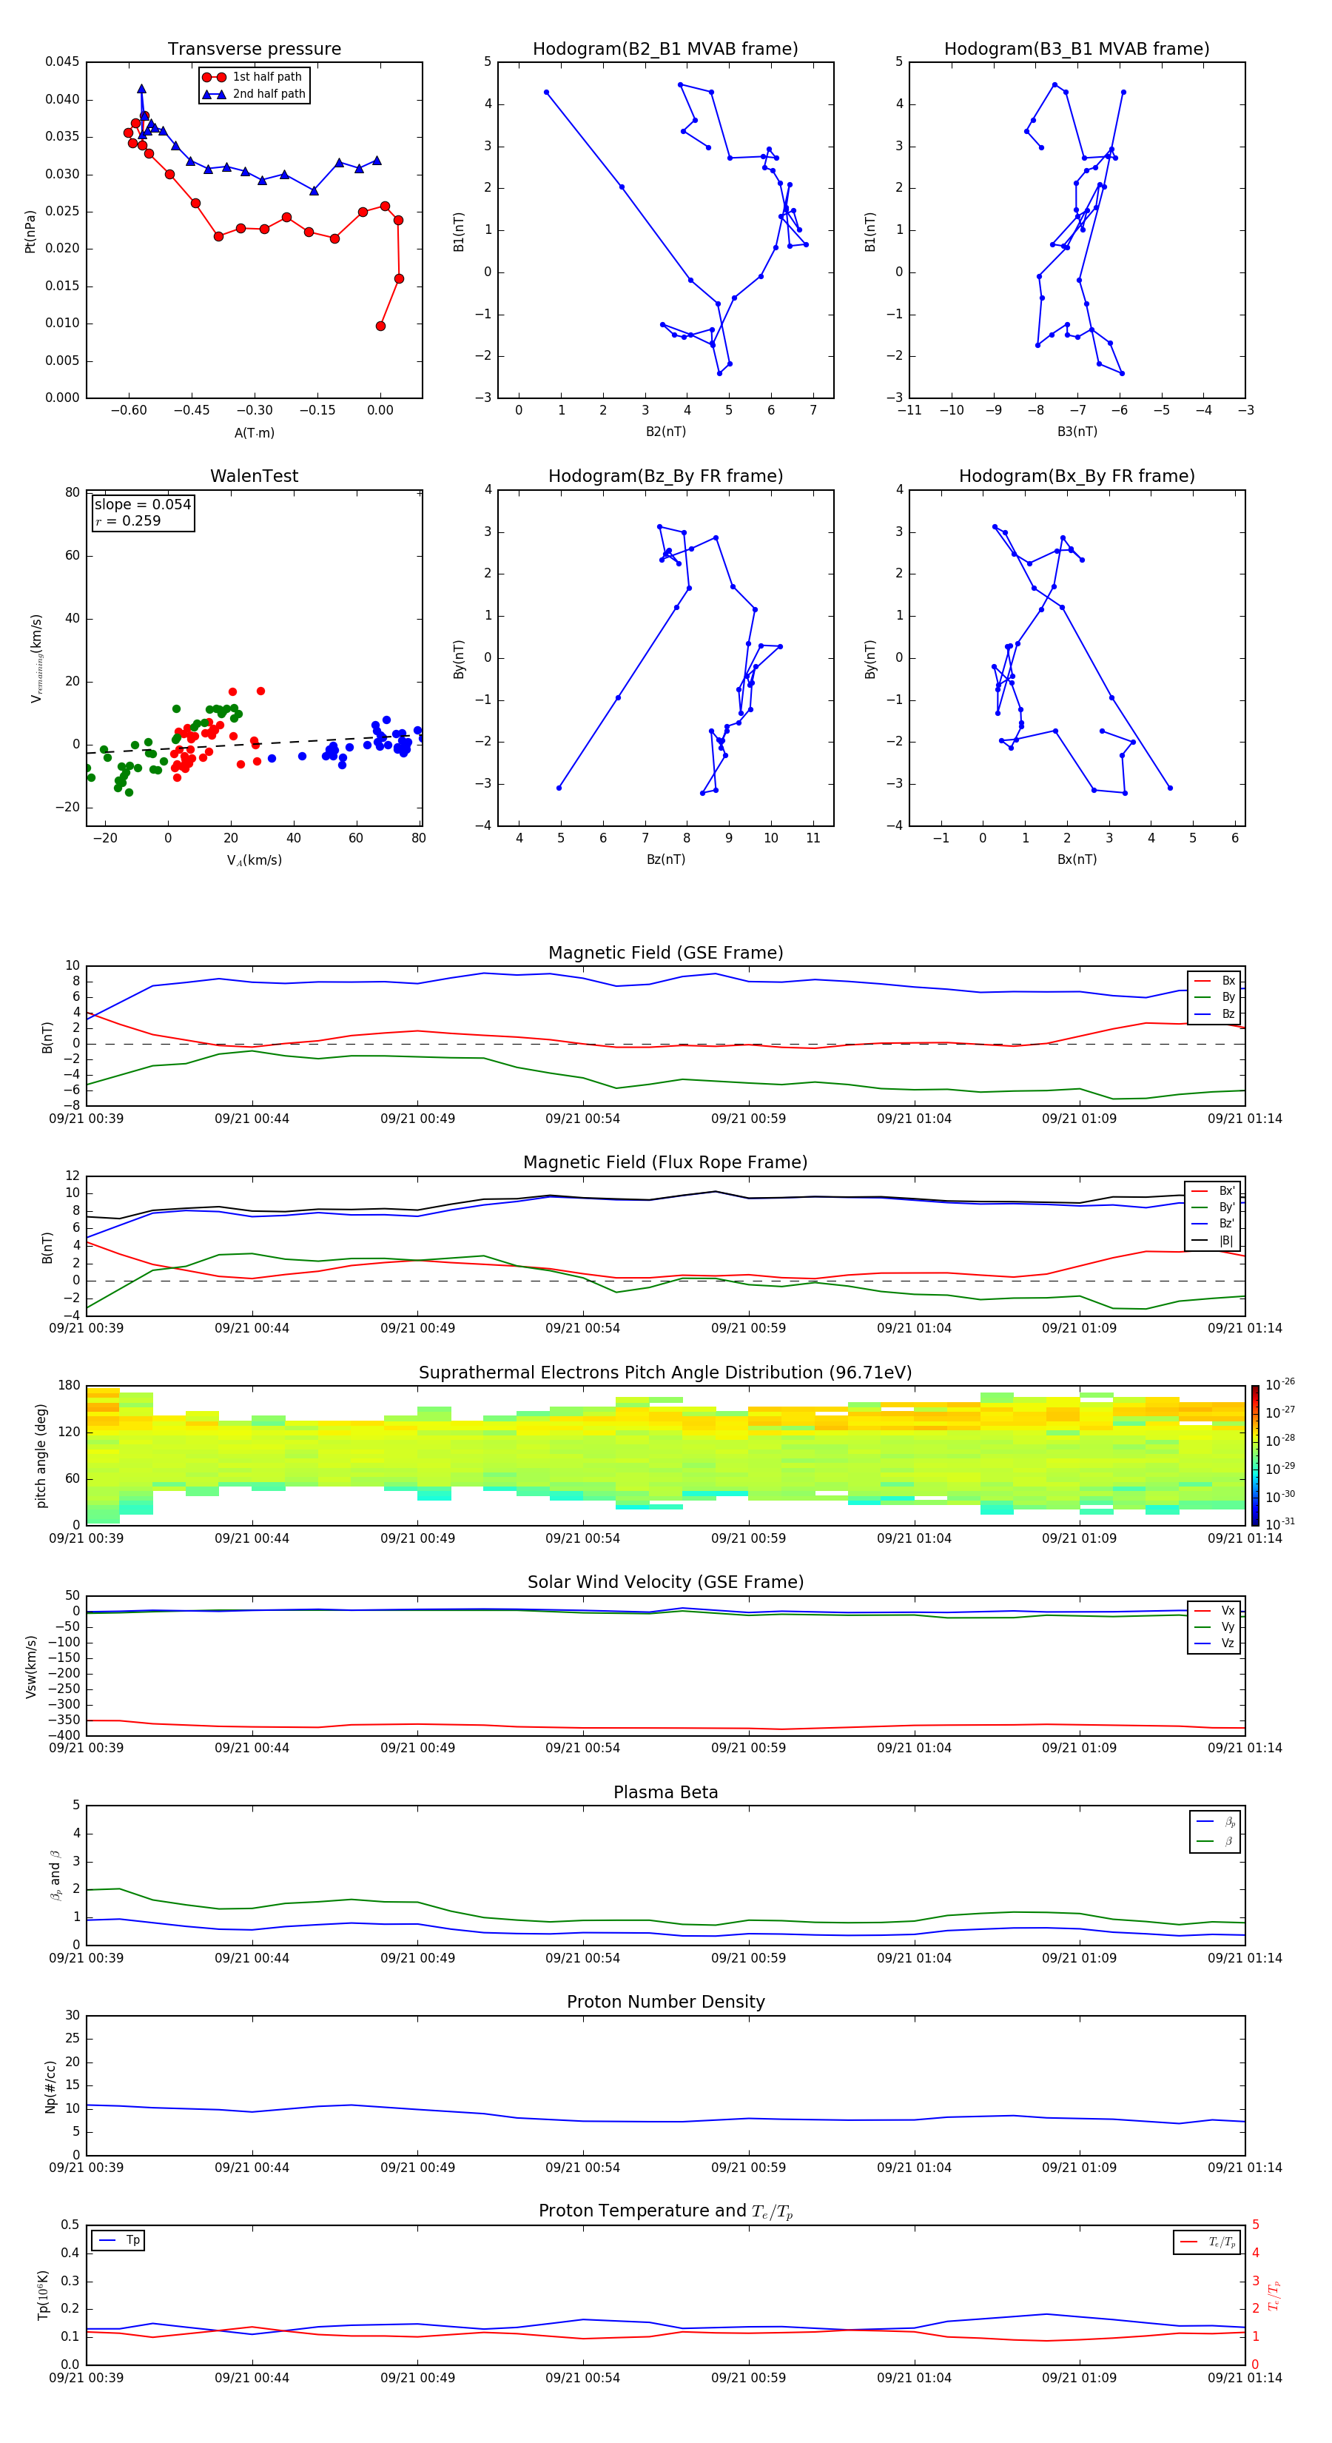The height and width of the screenshot is (2443, 1332).
Task: Click the Suprathermal Electrons Pitch Angle Distribution title
Action: [x=665, y=1373]
